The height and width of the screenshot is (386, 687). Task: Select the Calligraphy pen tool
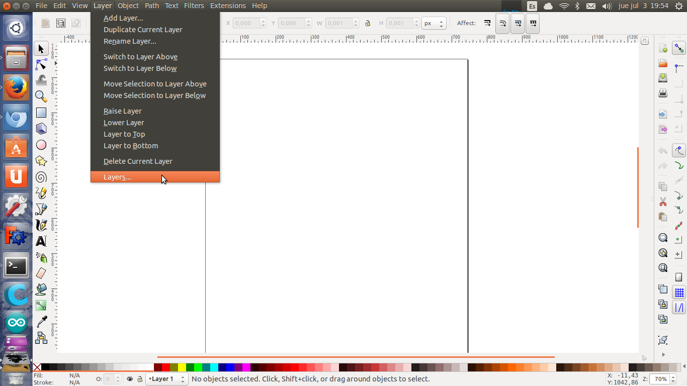tap(41, 225)
